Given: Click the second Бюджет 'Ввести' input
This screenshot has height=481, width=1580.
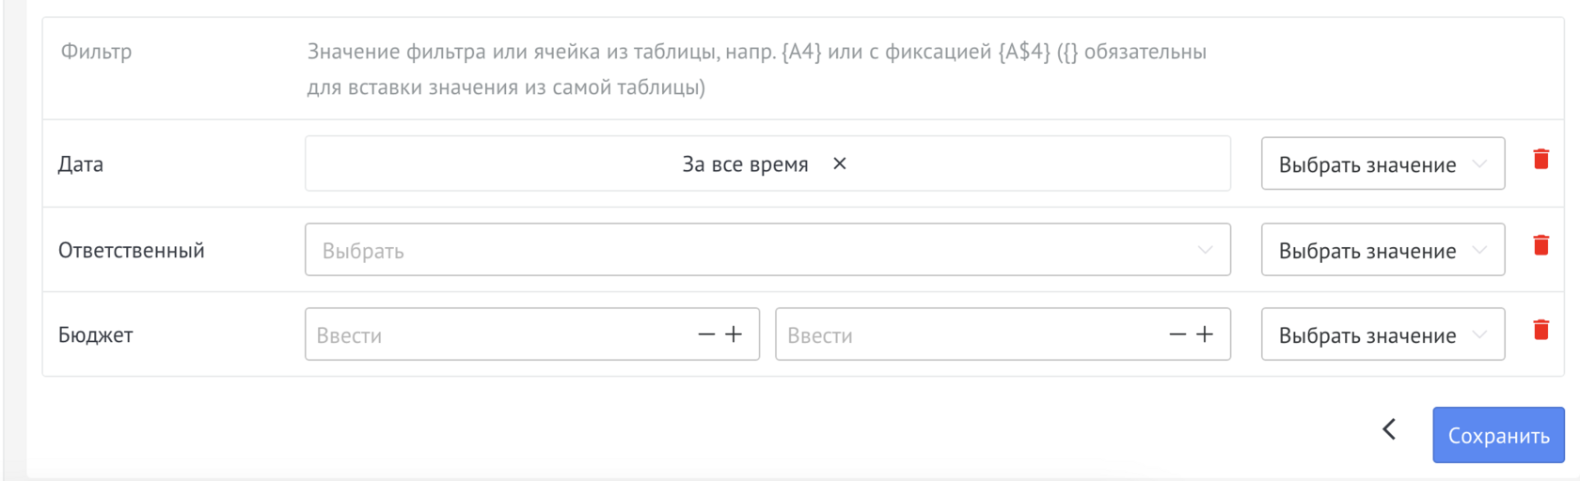Looking at the screenshot, I should [x=969, y=335].
